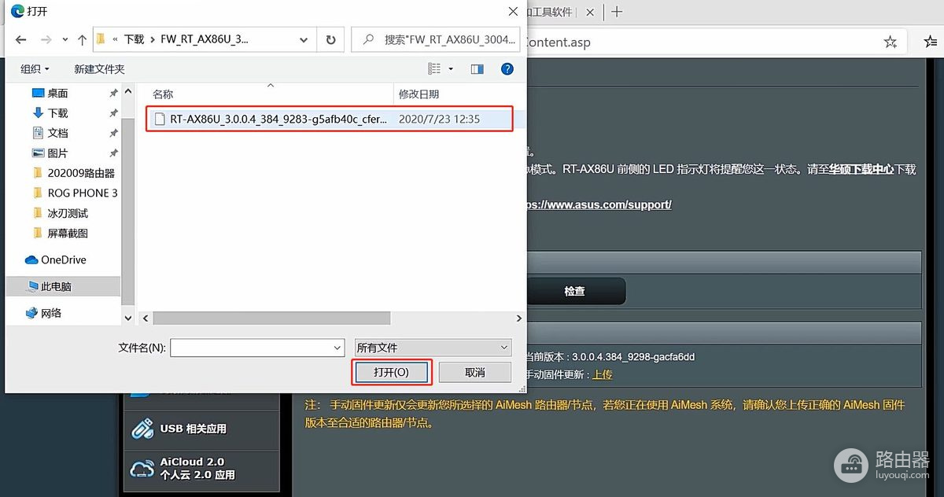Open the dialog help icon
944x497 pixels.
click(x=507, y=69)
